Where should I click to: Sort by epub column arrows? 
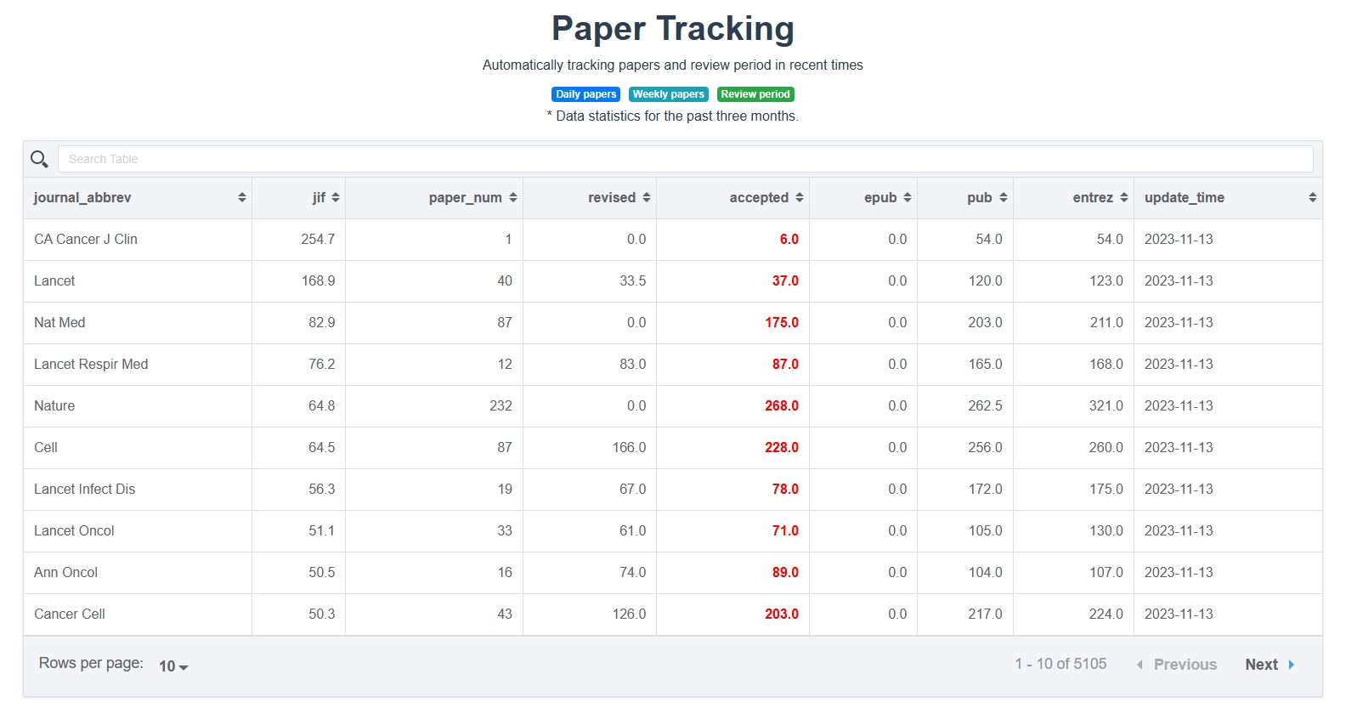908,197
